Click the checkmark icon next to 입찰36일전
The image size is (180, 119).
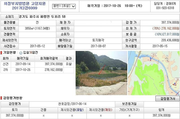[21, 53]
